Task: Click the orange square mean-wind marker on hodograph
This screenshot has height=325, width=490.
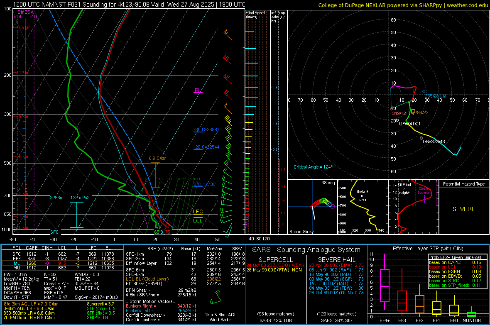Action: 413,111
